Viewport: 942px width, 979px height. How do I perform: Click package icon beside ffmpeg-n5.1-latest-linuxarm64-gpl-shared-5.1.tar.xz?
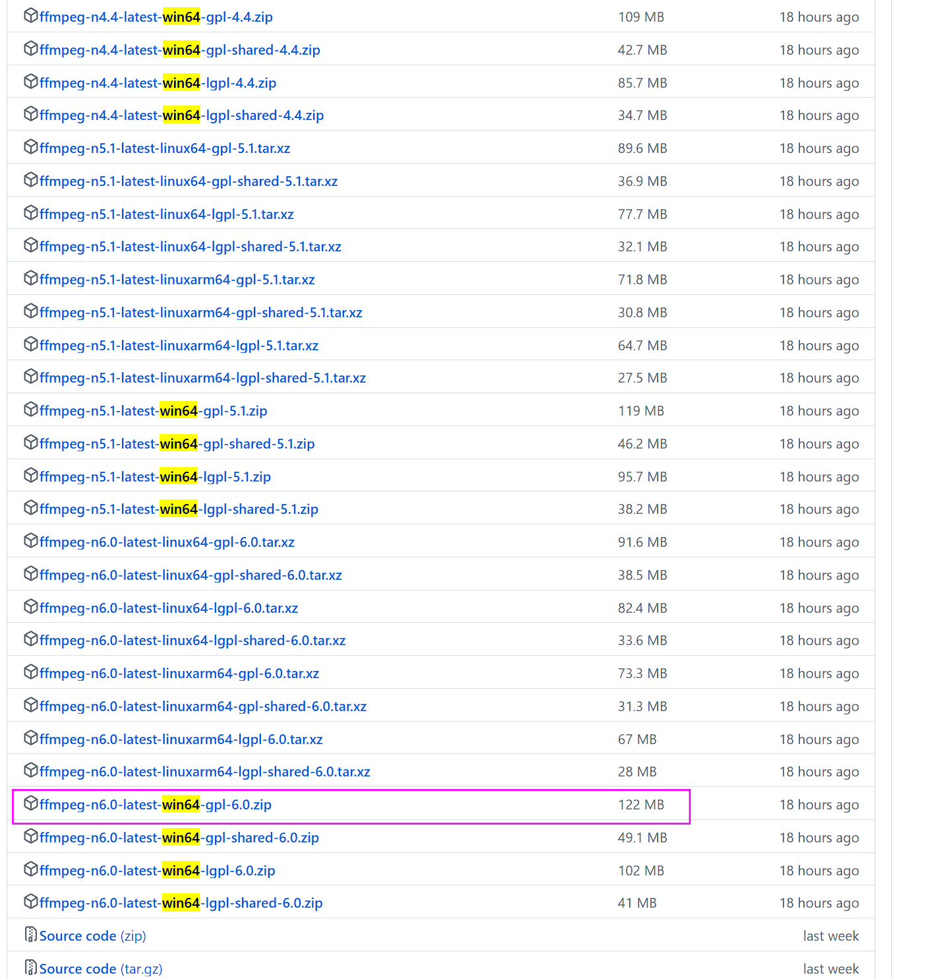tap(30, 311)
